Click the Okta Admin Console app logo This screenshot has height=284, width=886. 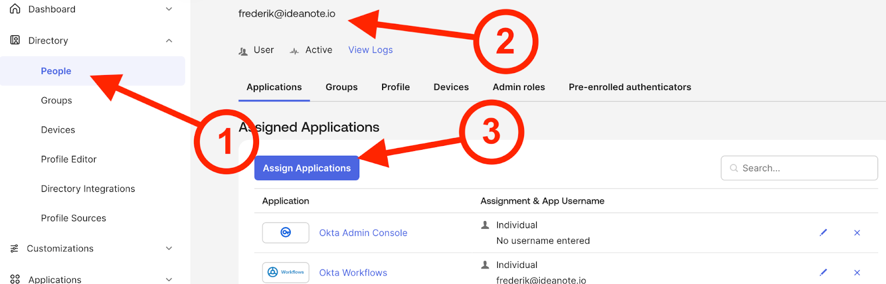pyautogui.click(x=286, y=233)
